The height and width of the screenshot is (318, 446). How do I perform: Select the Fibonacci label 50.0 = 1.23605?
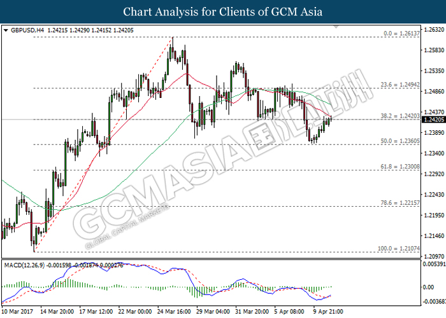point(400,141)
